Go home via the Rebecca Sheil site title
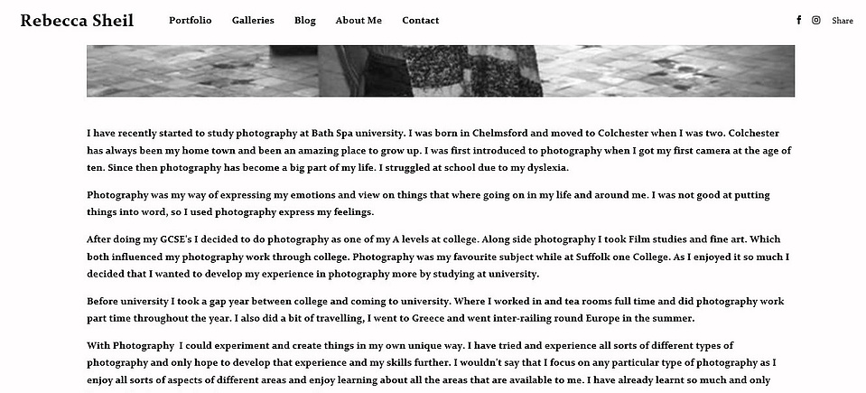The width and height of the screenshot is (866, 393). 77,21
